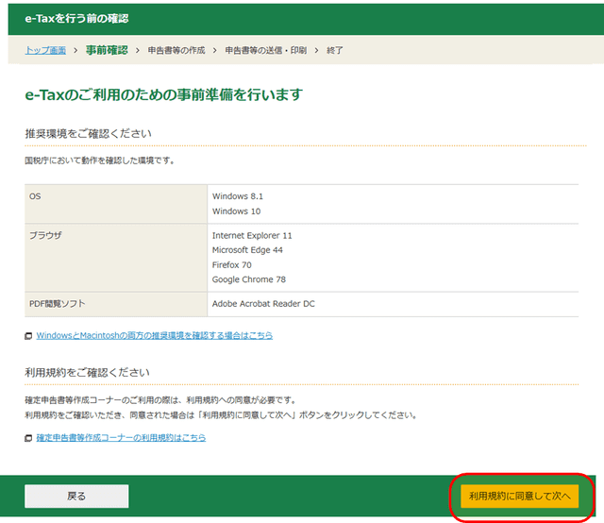This screenshot has height=523, width=604.
Task: Click external-window icon beside Windows/Macintosh link
Action: coord(28,336)
